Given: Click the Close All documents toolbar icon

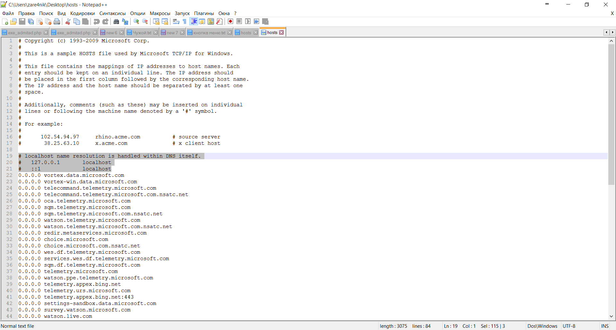Looking at the screenshot, I should [x=48, y=21].
